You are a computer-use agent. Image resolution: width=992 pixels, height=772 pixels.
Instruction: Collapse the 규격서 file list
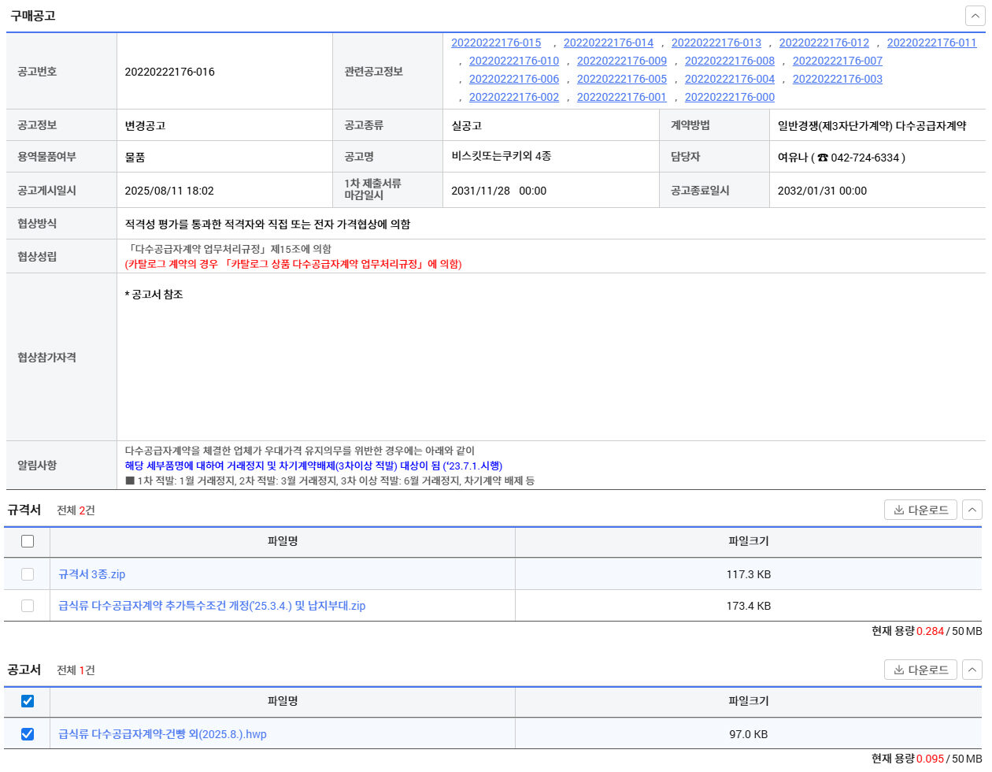(972, 510)
